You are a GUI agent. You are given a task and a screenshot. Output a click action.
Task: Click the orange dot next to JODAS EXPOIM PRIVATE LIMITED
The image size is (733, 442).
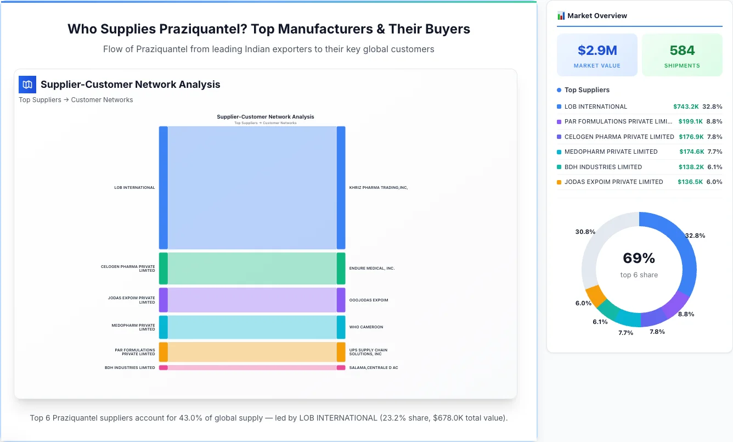pos(560,182)
